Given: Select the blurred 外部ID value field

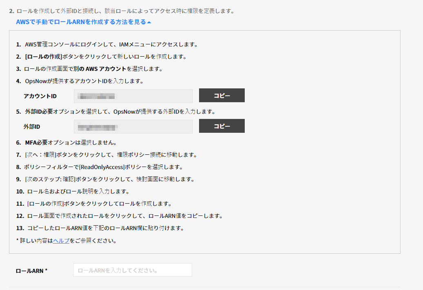Looking at the screenshot, I should [133, 127].
